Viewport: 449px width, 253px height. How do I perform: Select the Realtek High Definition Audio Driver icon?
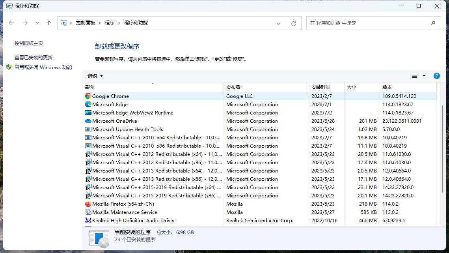[88, 220]
